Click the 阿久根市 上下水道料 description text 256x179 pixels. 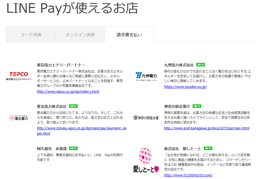[x=80, y=157]
